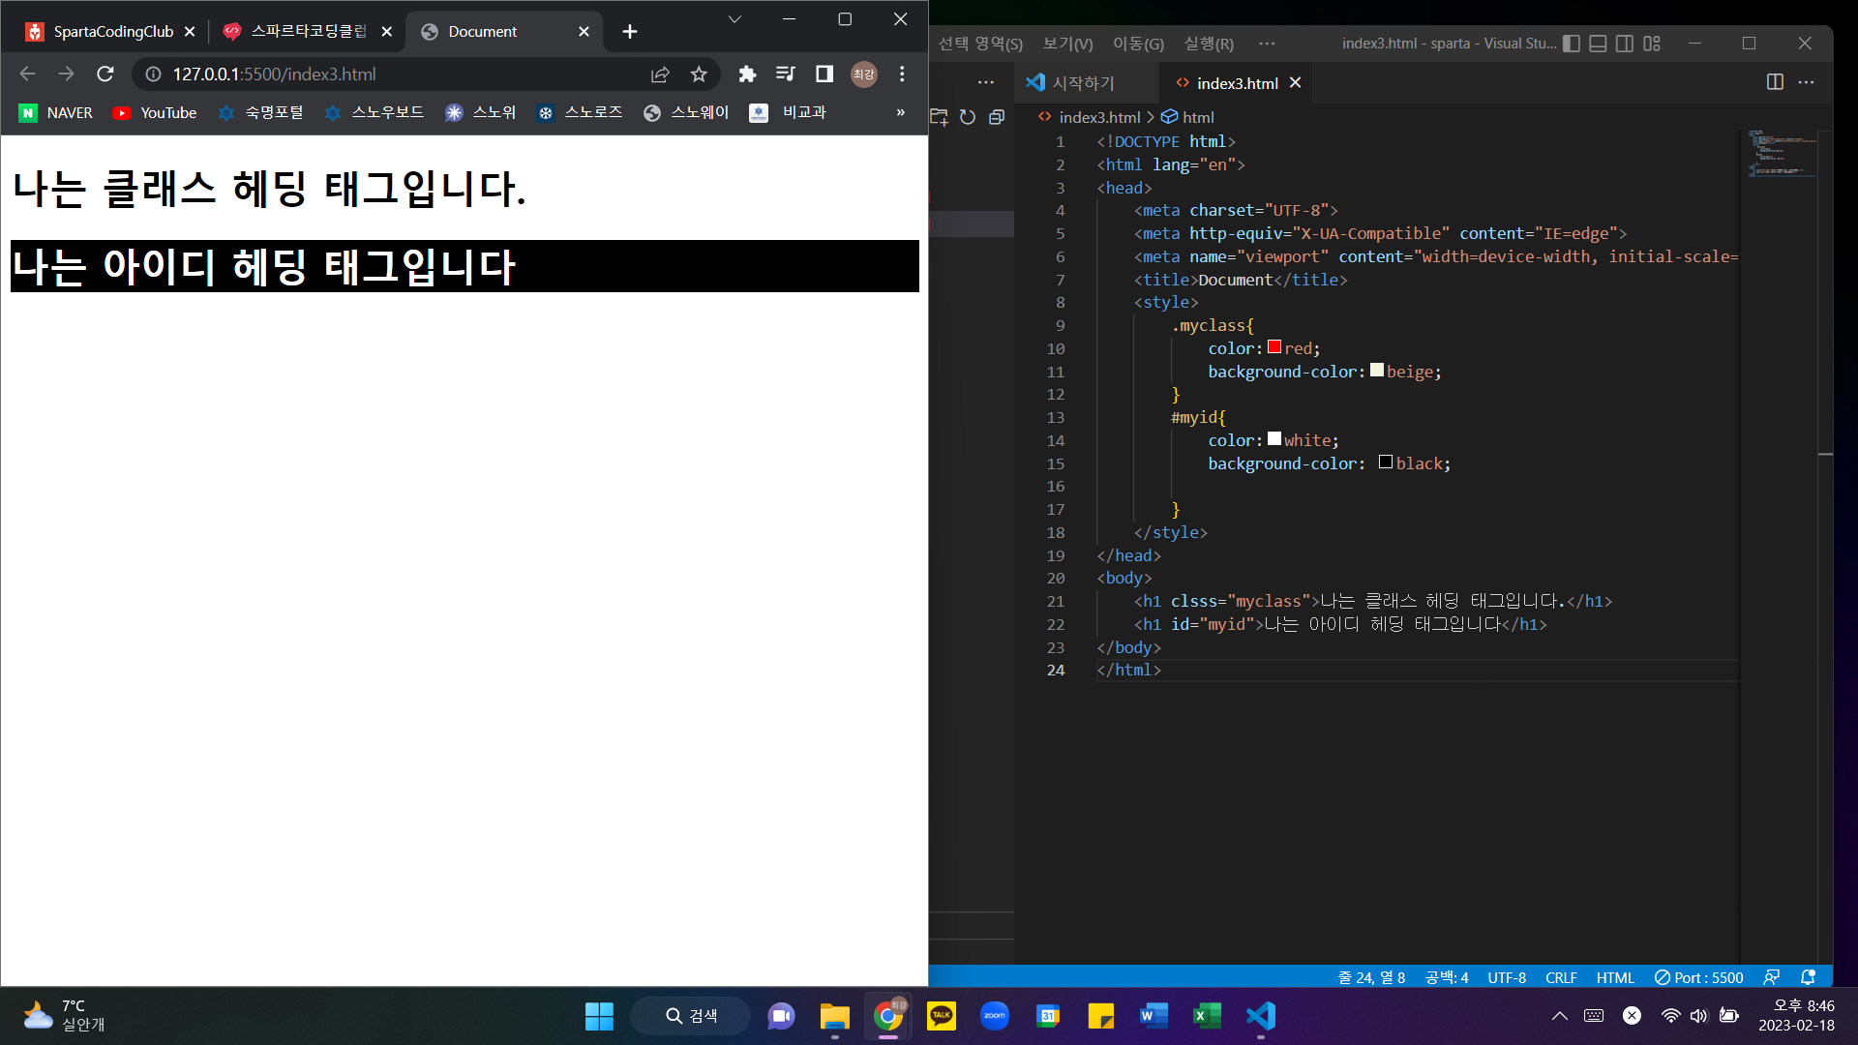Toggle VS Code primary sidebar layout
Screen dimensions: 1858x1045
coord(1572,44)
